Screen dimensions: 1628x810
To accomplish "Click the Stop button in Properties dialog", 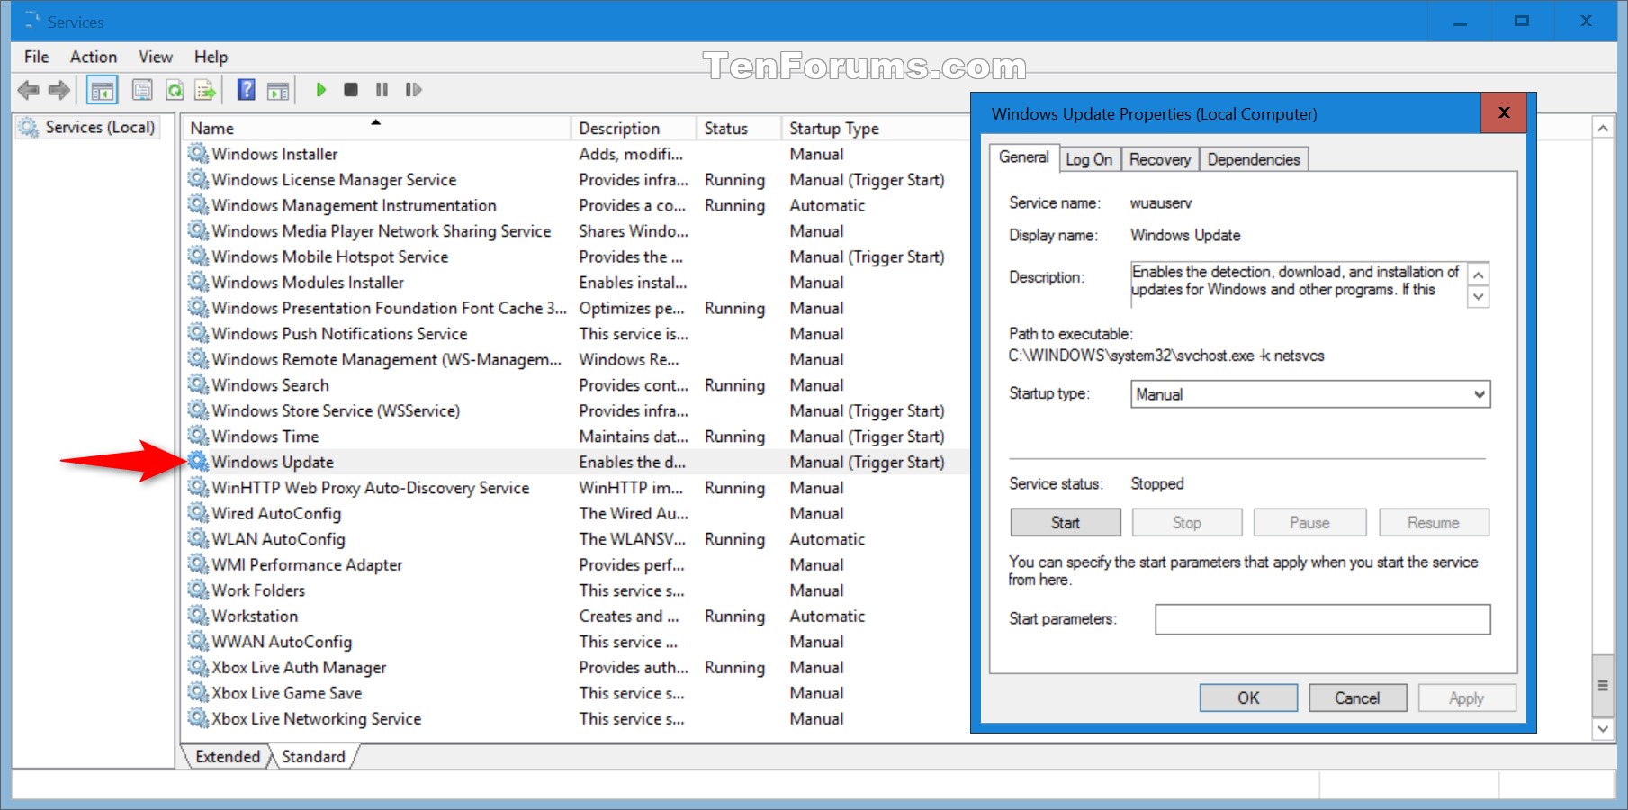I will (1187, 523).
